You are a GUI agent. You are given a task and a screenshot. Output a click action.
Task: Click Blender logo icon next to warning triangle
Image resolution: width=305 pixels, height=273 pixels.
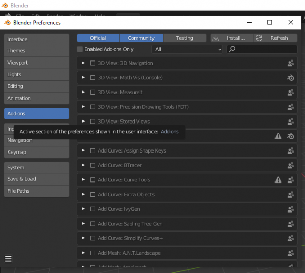[x=291, y=136]
